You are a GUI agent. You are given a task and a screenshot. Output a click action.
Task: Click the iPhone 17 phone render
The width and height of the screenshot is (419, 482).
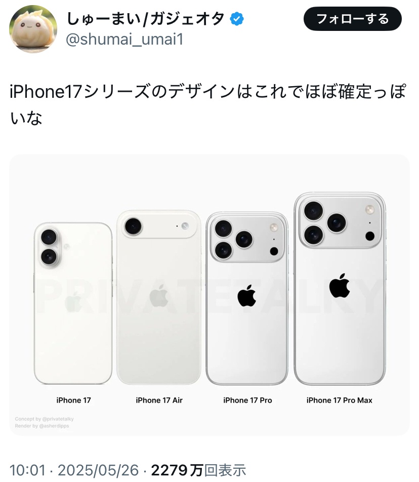point(73,304)
